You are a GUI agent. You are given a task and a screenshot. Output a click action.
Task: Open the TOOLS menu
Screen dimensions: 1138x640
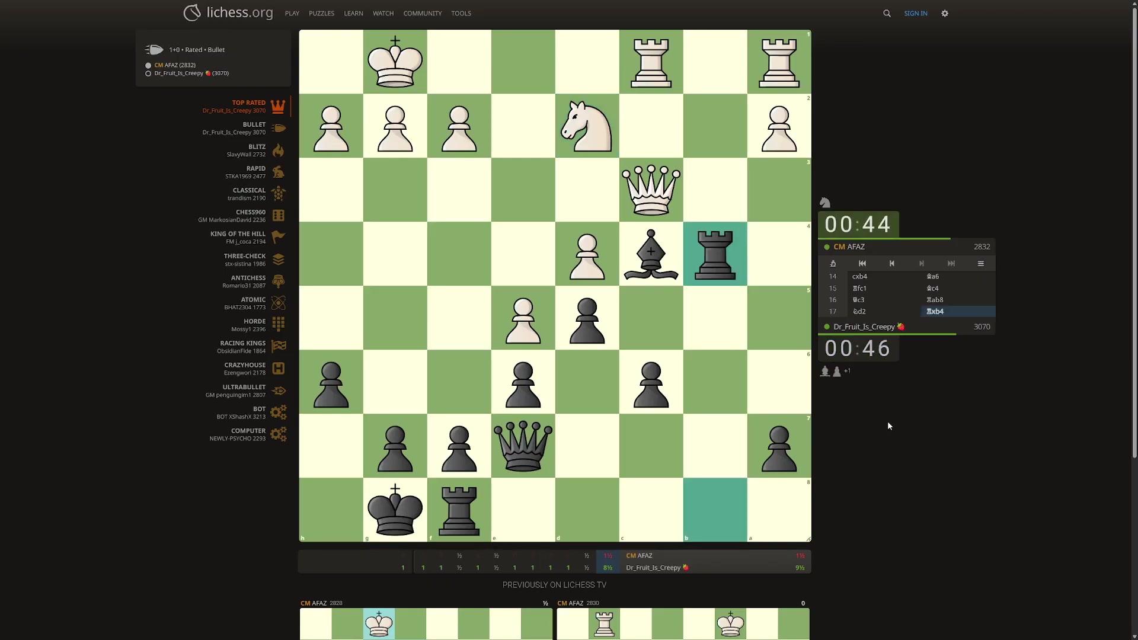coord(461,13)
